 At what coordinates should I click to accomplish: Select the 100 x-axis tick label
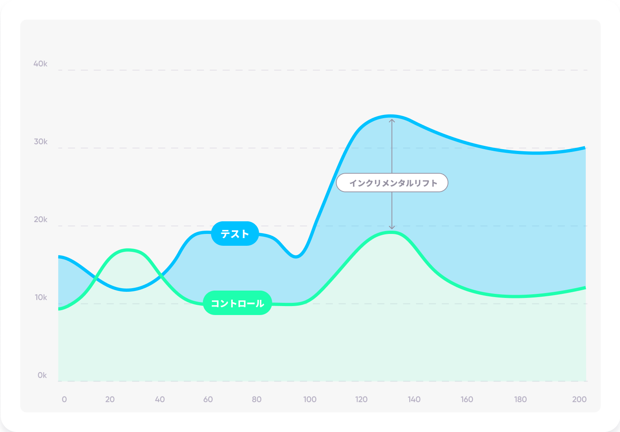310,399
